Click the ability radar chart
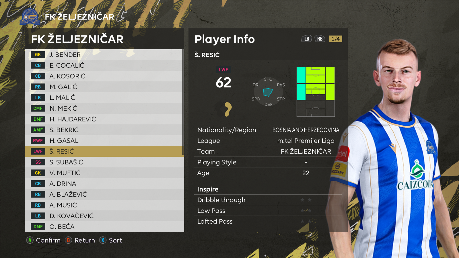Screen dimensions: 459x258 268,92
